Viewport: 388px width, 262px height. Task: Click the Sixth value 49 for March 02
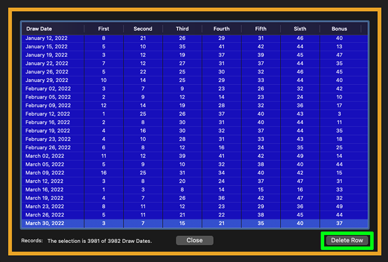300,156
